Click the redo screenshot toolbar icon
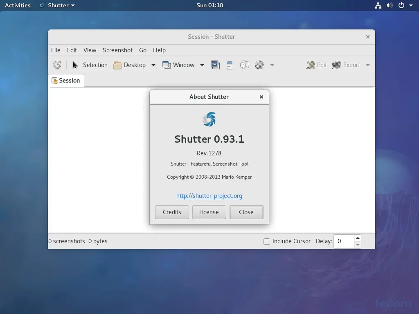 pyautogui.click(x=56, y=65)
